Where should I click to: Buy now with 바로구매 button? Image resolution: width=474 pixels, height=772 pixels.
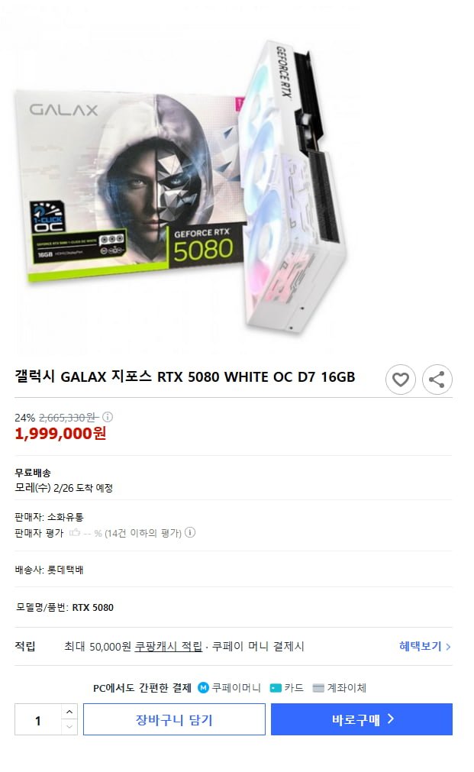(362, 719)
